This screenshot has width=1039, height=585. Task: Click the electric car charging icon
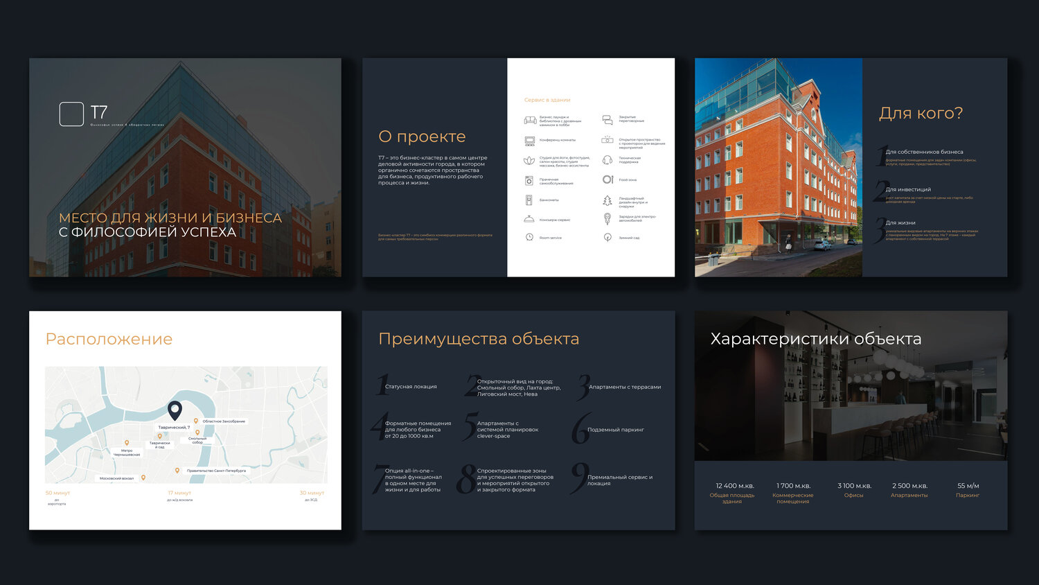pyautogui.click(x=607, y=219)
